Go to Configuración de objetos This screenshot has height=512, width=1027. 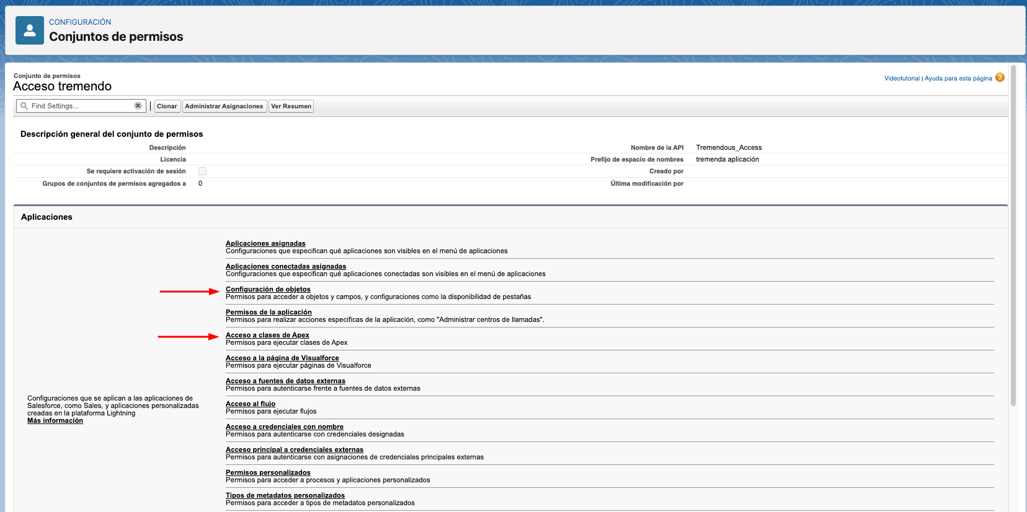(268, 289)
